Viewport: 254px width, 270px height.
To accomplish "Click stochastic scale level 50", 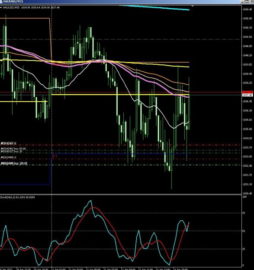I will (244, 231).
